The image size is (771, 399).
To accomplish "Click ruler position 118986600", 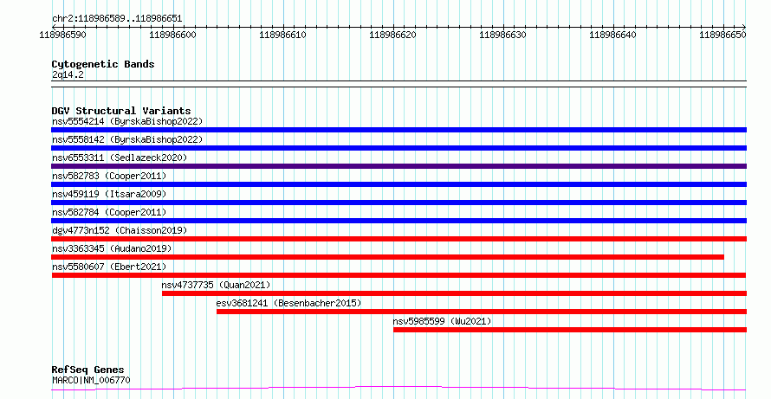I will coord(172,35).
